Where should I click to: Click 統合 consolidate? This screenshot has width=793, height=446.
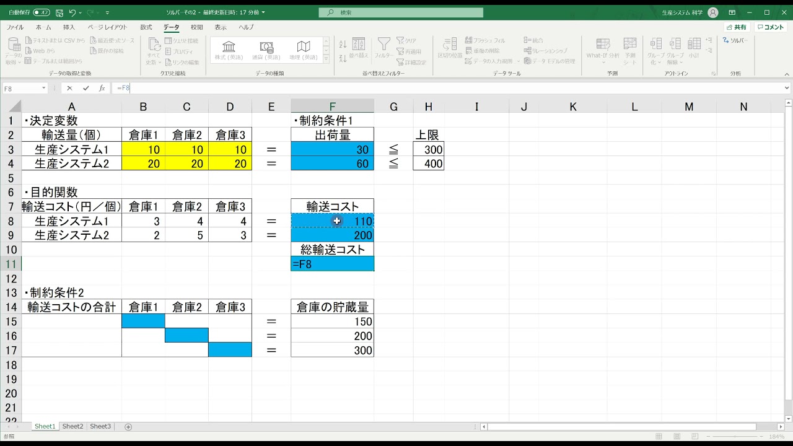[x=533, y=40]
